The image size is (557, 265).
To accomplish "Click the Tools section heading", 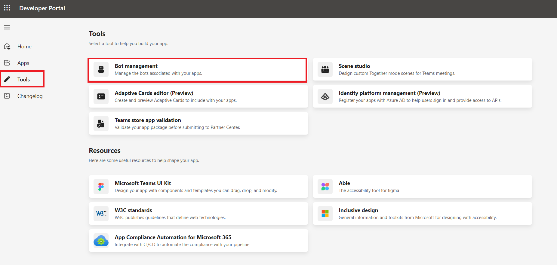I will [x=97, y=34].
